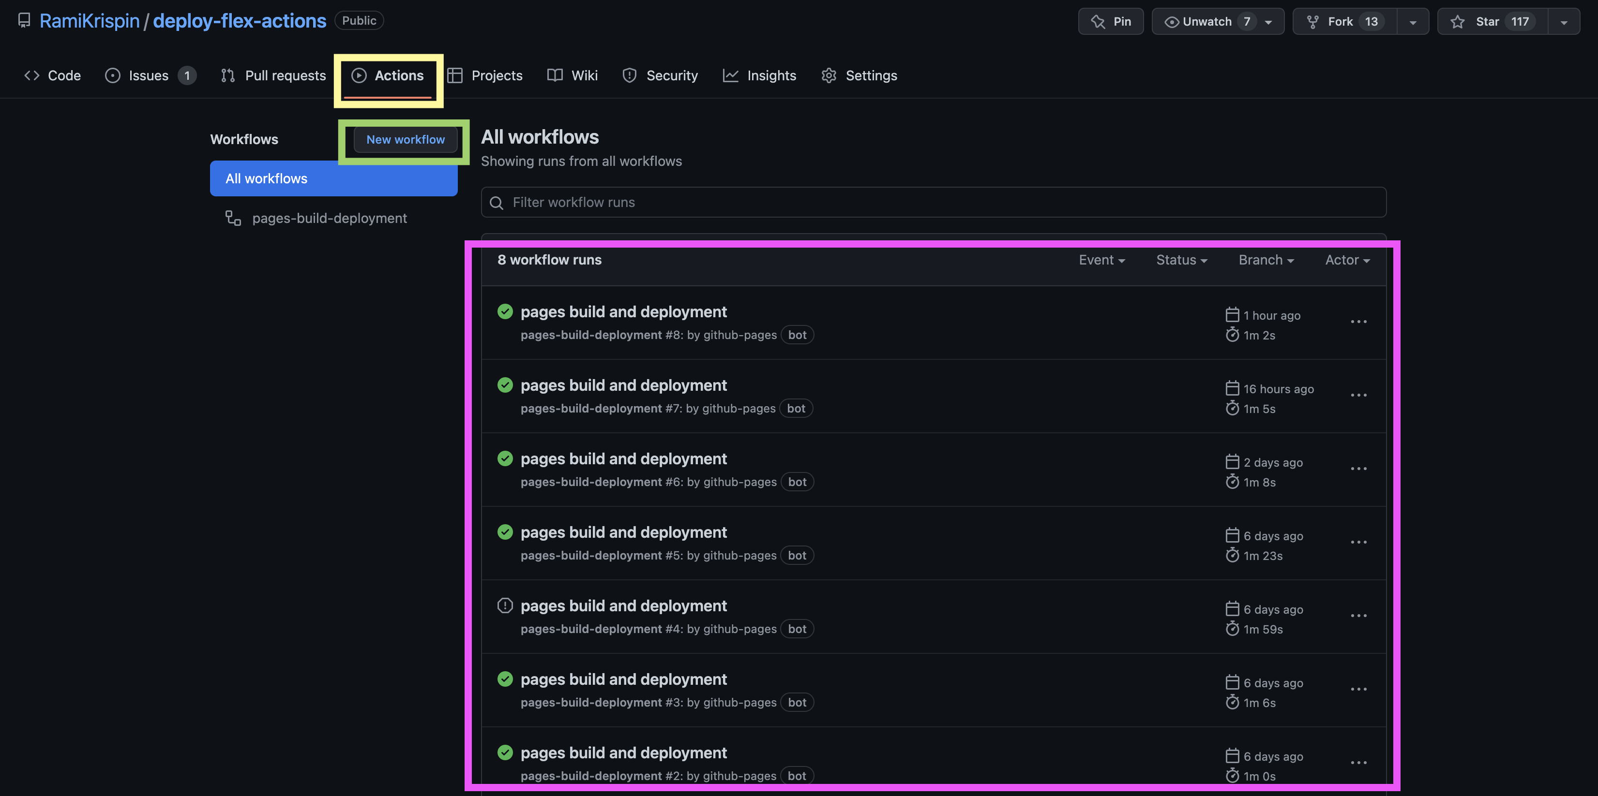Viewport: 1598px width, 796px height.
Task: Click the three-dots menu for run #3
Action: pyautogui.click(x=1358, y=690)
